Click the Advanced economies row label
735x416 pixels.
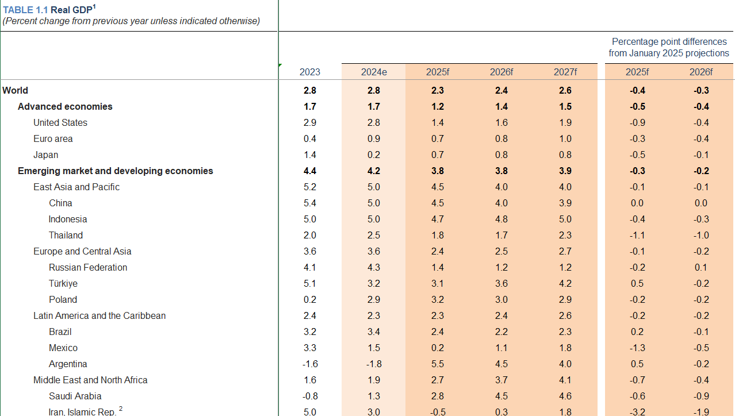click(x=65, y=106)
